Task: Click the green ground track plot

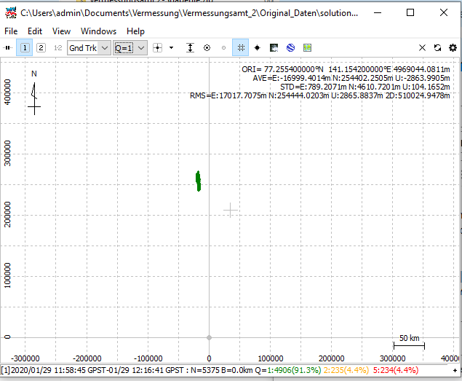Action: (199, 181)
